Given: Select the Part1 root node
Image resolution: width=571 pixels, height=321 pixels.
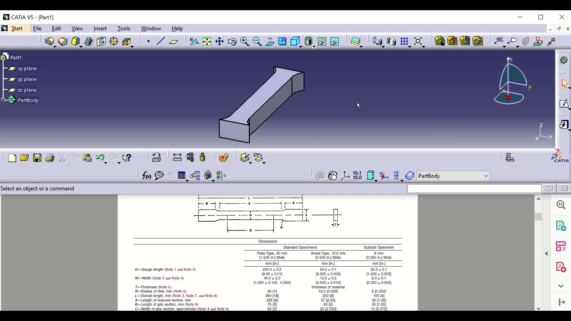Looking at the screenshot, I should pos(16,58).
